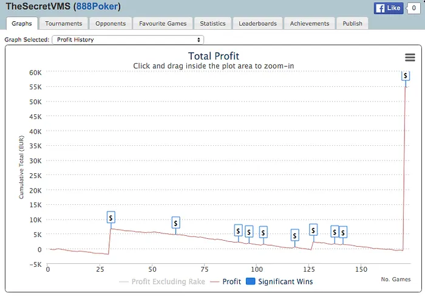Viewport: 425px width, 296px height.
Task: Toggle the Profit Excluding Rake legend series
Action: (x=162, y=281)
